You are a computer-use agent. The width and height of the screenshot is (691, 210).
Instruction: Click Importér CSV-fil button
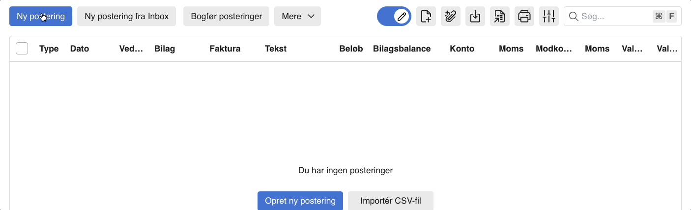[391, 201]
